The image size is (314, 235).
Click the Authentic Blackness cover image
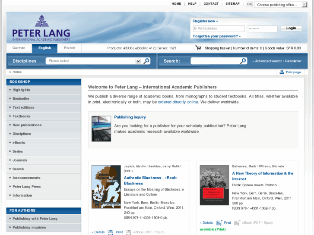(x=106, y=187)
